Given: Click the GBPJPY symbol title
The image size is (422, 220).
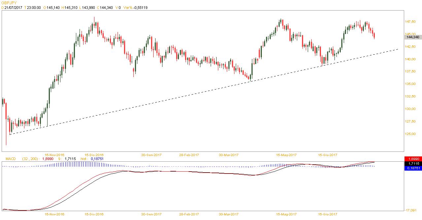Looking at the screenshot, I should click(9, 2).
